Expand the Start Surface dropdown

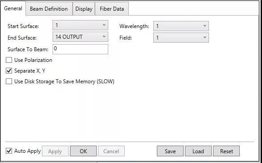click(x=80, y=25)
